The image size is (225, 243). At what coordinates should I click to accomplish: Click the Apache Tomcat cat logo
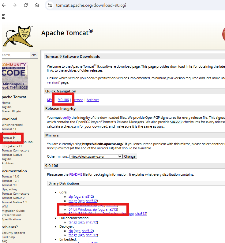(x=18, y=36)
